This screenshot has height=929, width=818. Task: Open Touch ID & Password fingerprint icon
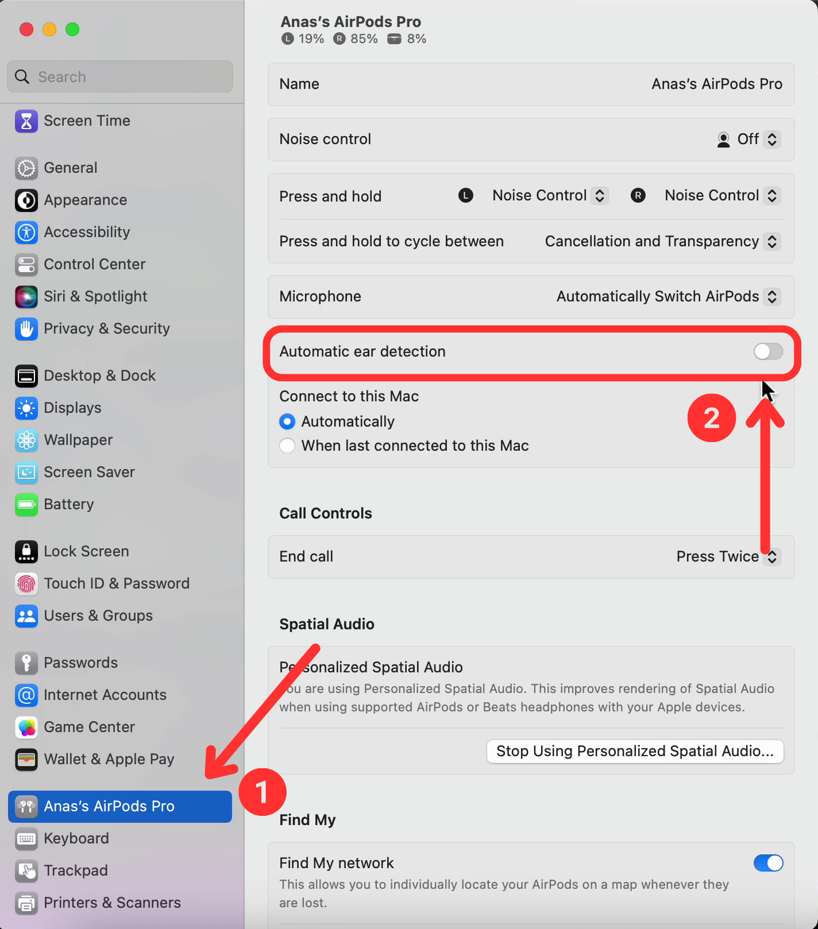click(x=26, y=584)
